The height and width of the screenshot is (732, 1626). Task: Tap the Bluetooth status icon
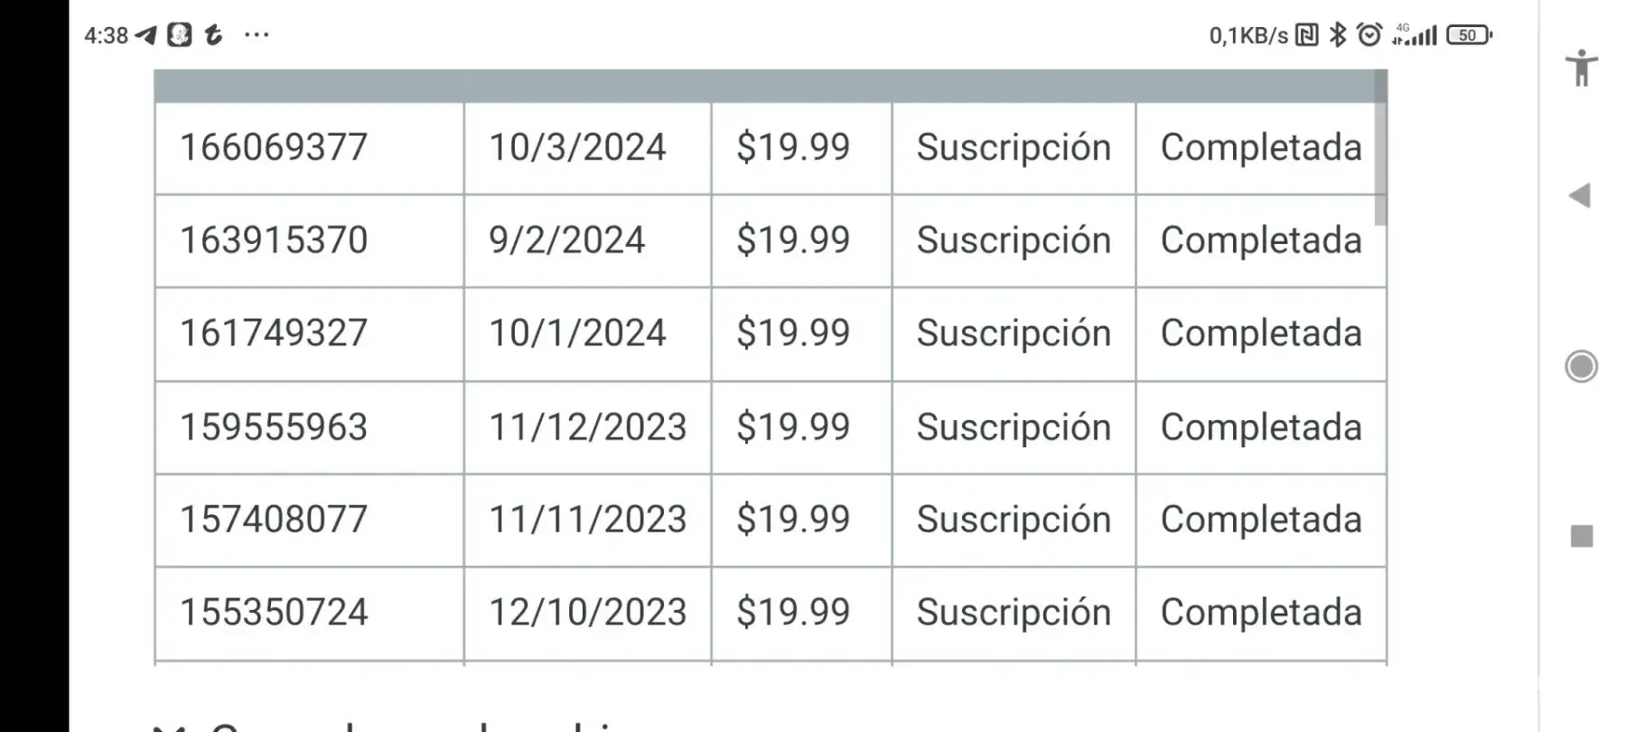[1338, 35]
